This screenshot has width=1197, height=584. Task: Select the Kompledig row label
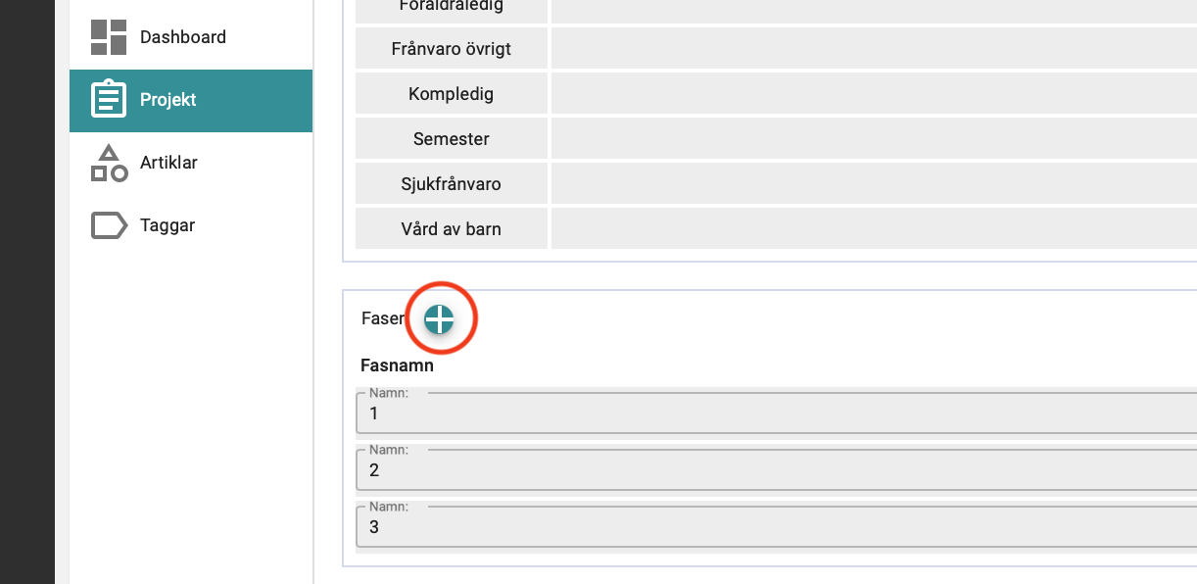pos(451,94)
